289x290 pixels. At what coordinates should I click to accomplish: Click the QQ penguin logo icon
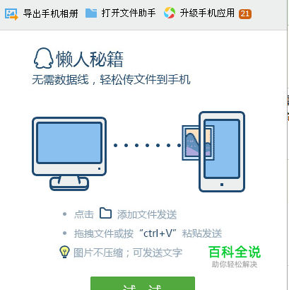pos(43,59)
